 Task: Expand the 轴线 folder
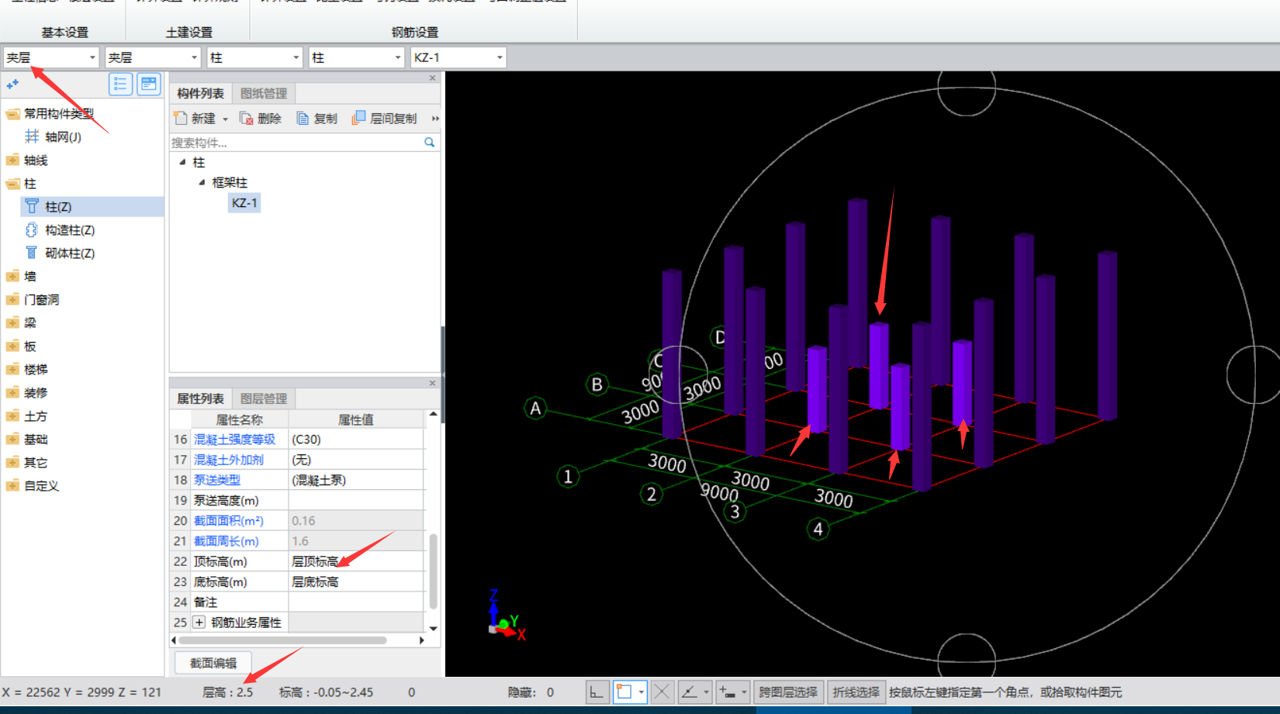click(x=12, y=160)
